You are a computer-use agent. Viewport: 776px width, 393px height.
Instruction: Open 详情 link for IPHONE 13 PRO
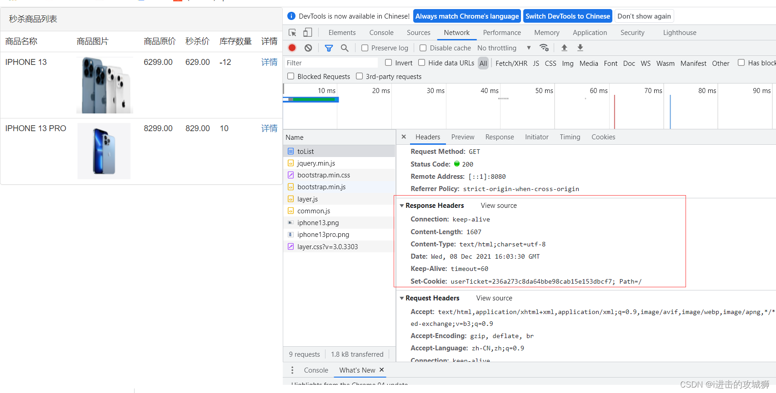pos(269,128)
